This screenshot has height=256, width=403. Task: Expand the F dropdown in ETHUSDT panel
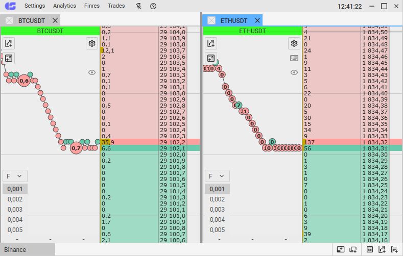click(217, 176)
